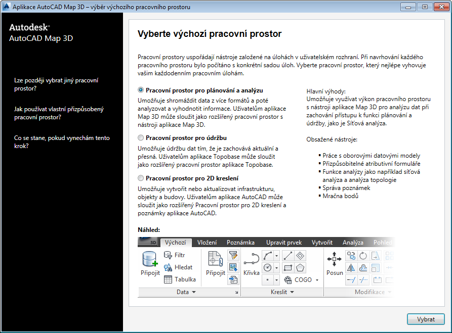Open the arc tool dropdown arrow

(x=276, y=256)
